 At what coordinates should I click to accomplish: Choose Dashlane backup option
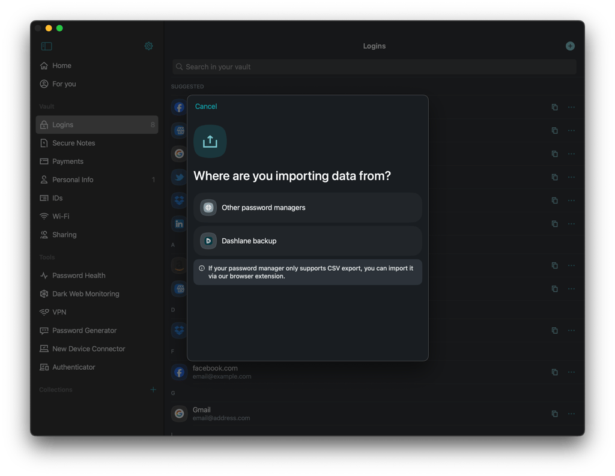coord(307,241)
